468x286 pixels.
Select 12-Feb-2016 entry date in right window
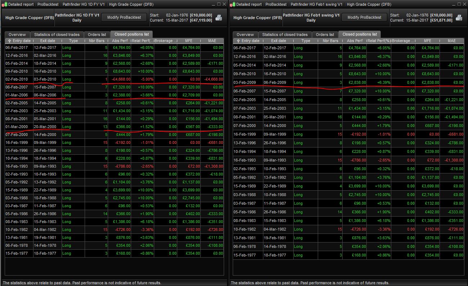pos(249,56)
